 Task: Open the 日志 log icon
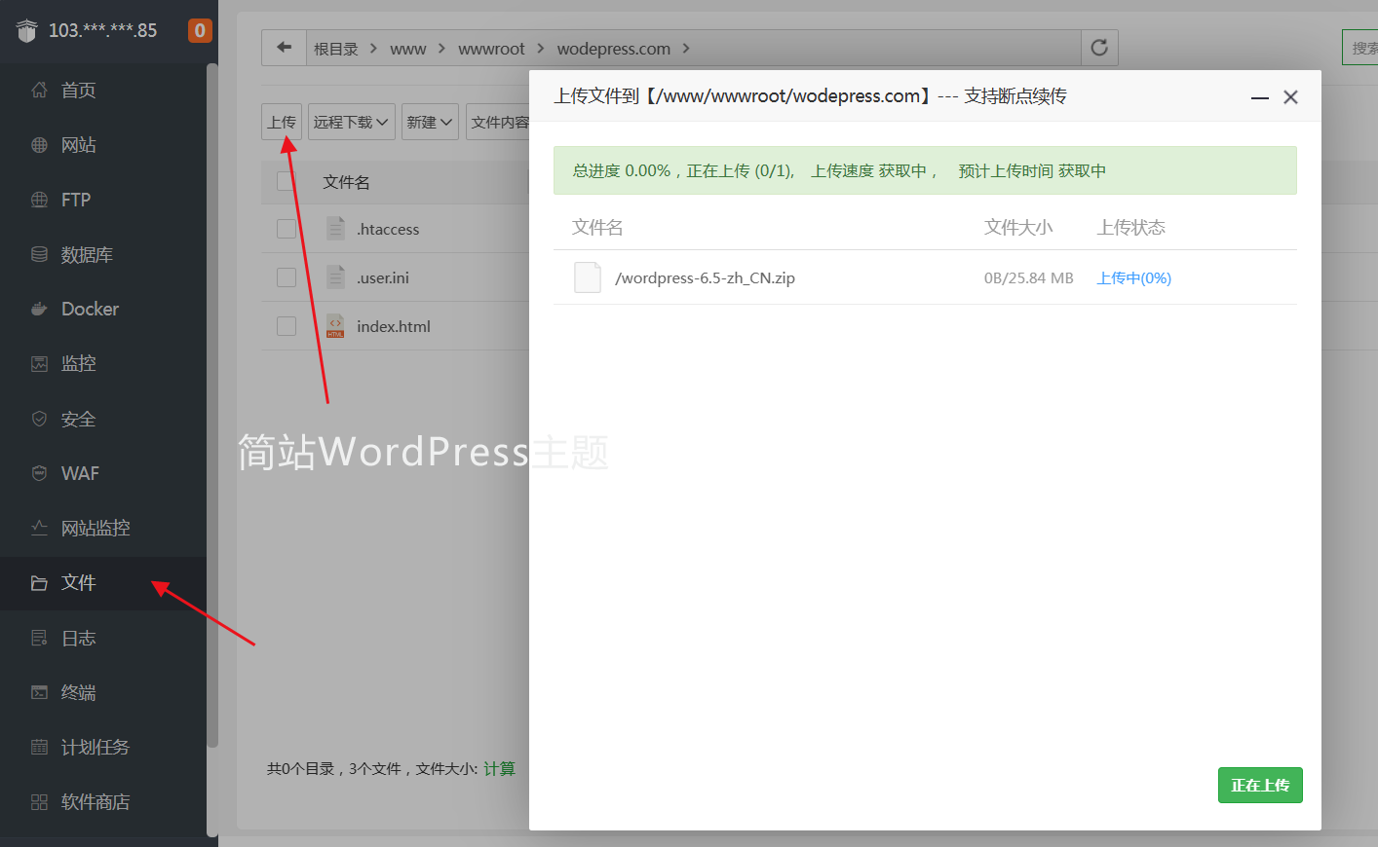[x=39, y=638]
